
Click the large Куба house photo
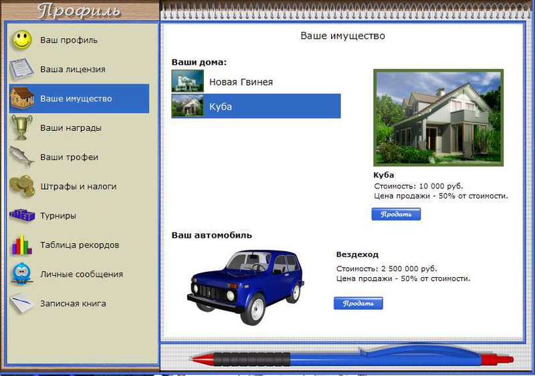click(439, 118)
